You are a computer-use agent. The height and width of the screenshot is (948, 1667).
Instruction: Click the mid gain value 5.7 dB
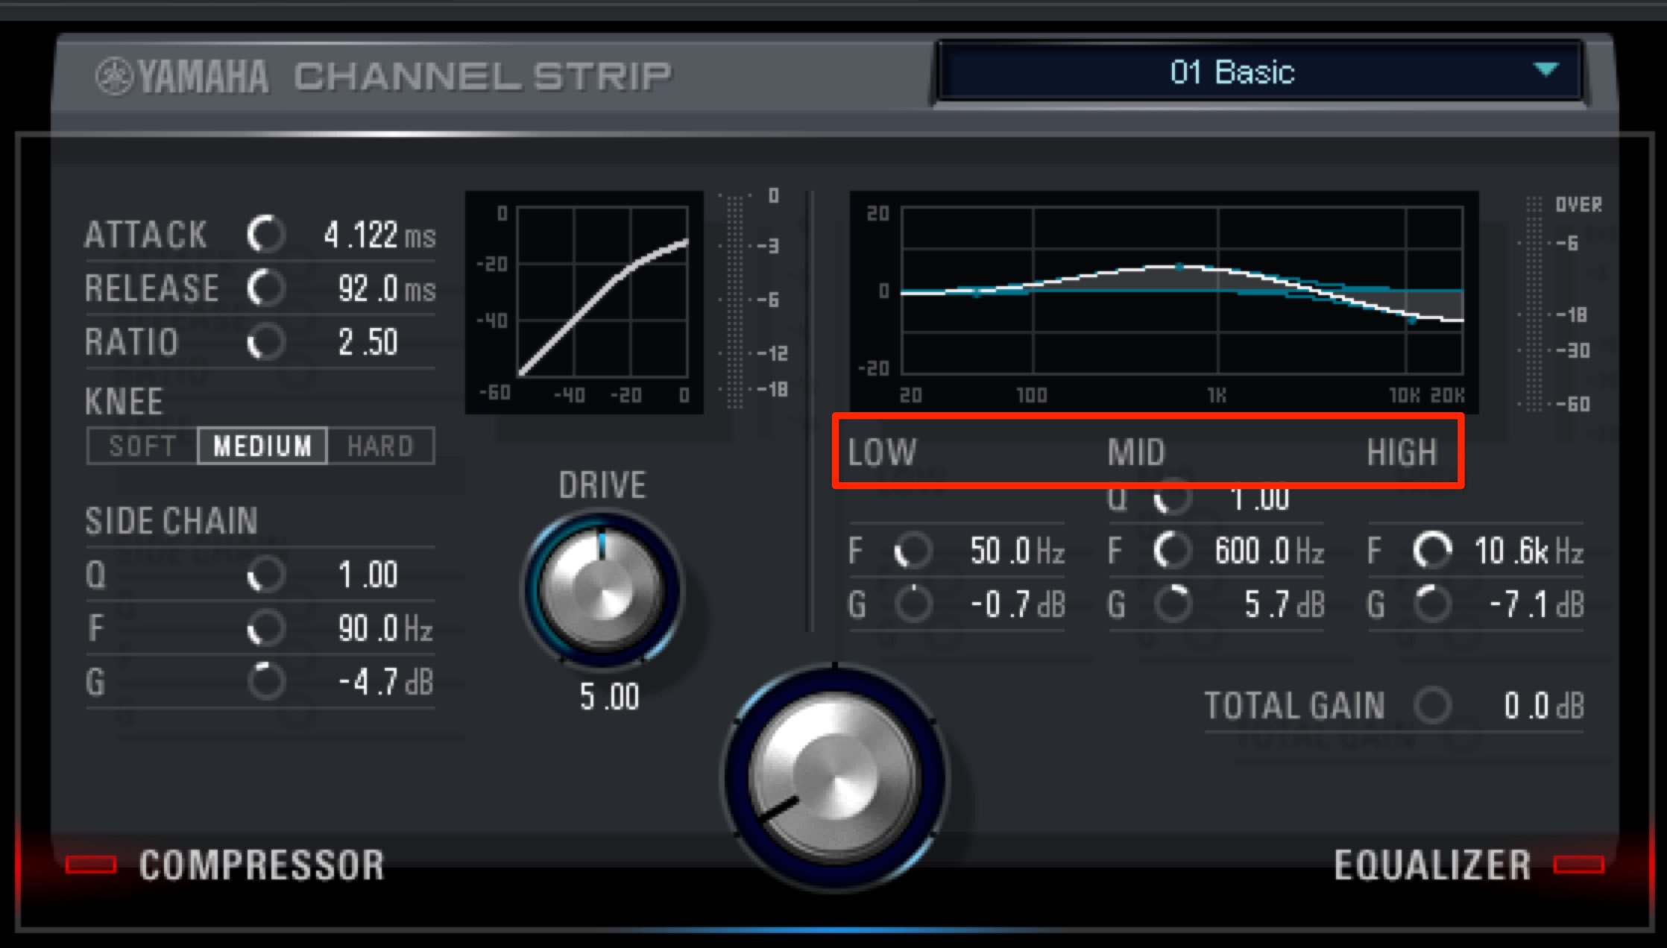(x=1285, y=604)
